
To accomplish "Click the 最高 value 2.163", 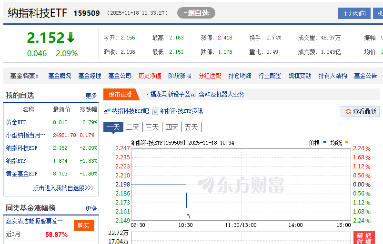I will point(176,38).
